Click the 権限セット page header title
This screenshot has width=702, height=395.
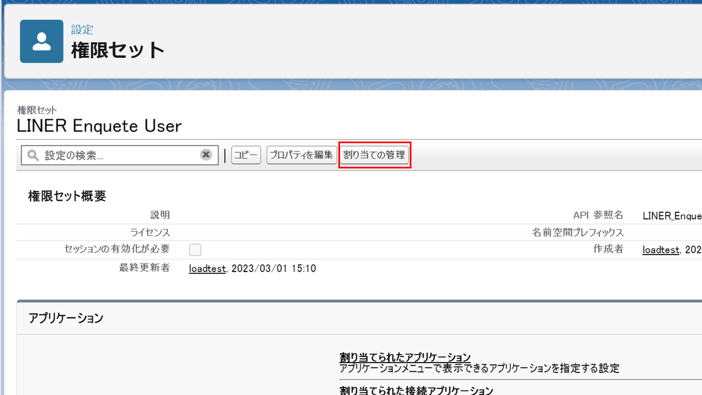click(118, 50)
